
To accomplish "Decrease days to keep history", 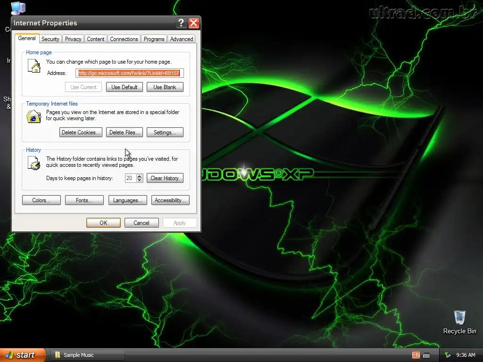I will (x=140, y=180).
